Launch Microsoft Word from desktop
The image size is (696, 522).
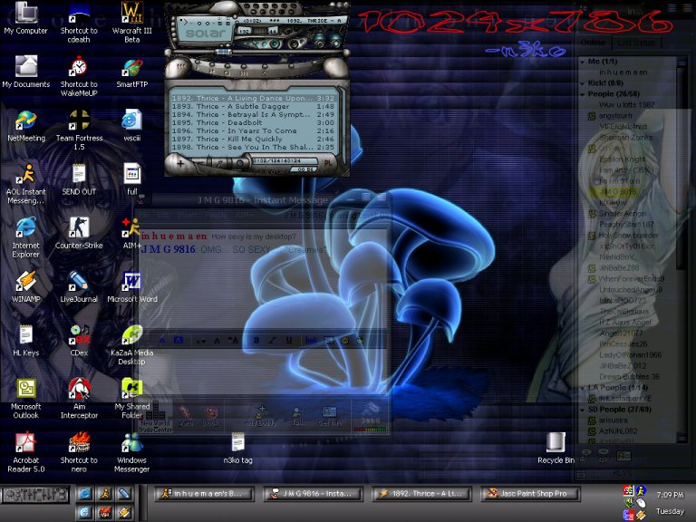[132, 287]
